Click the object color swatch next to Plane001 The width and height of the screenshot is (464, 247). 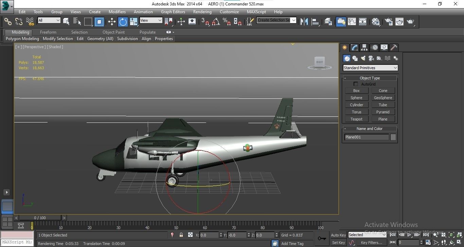click(x=393, y=137)
